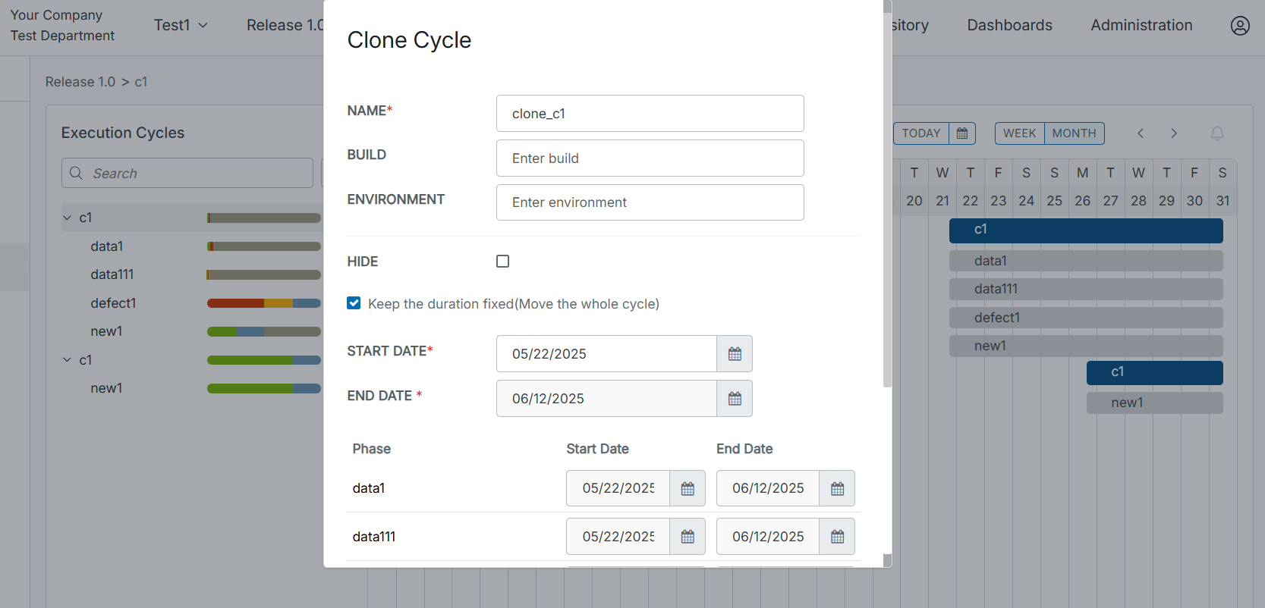Click the user profile icon
1265x608 pixels.
click(1239, 26)
